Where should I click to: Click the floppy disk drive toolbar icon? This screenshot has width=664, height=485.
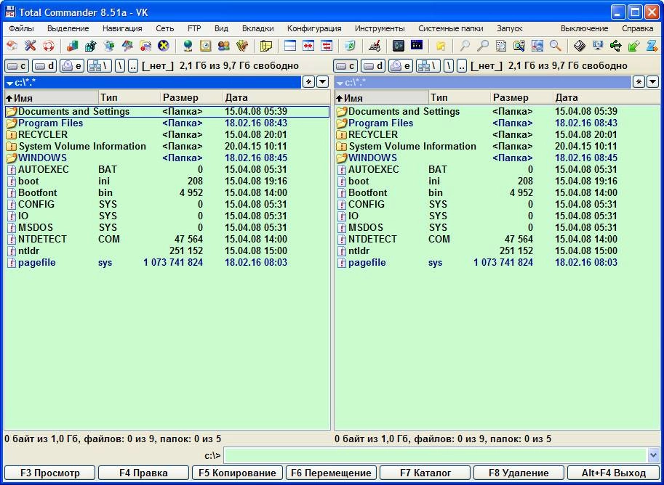click(x=580, y=45)
